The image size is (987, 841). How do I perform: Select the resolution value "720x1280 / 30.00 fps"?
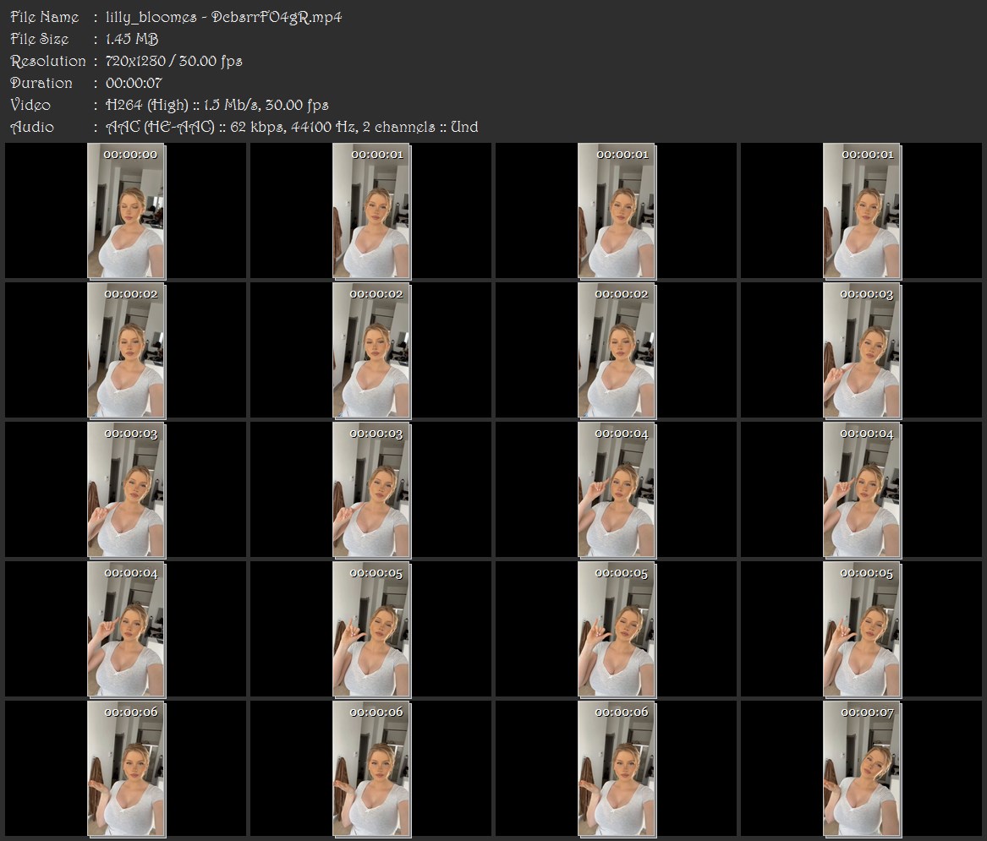(x=173, y=61)
